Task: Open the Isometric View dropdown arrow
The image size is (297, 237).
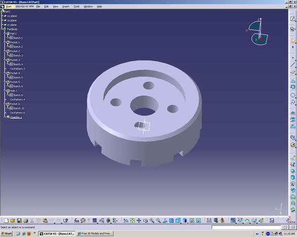Action: pyautogui.click(x=181, y=223)
